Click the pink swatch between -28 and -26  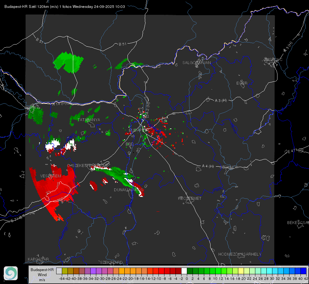(x=110, y=271)
